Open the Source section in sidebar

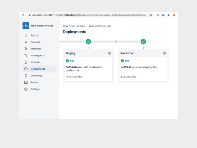(34, 36)
